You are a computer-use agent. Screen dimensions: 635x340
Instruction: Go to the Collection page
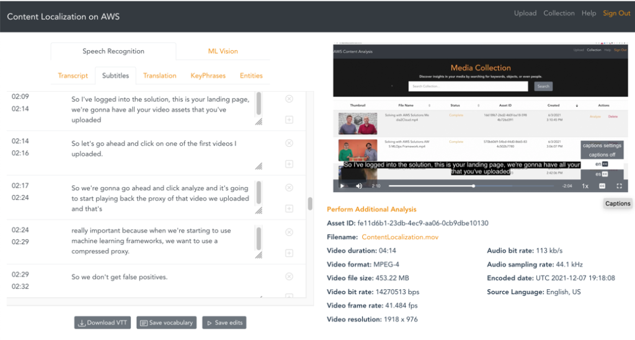point(559,14)
